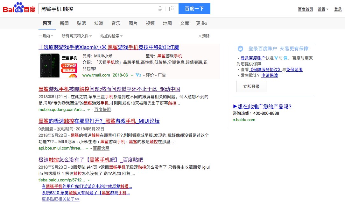Image resolution: width=345 pixels, height=205 pixels.
Task: Open 免保范围 link
Action: tap(294, 70)
